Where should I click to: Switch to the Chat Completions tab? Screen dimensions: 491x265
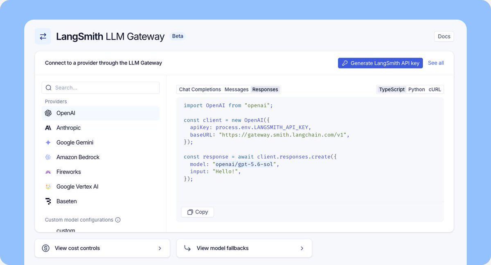(200, 89)
